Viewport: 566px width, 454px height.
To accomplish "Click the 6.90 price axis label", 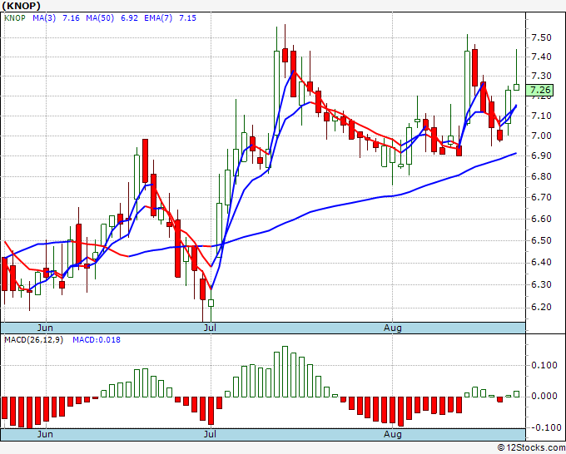I will coord(541,155).
